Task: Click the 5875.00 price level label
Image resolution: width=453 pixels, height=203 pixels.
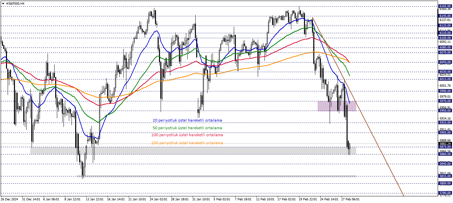Action: click(445, 147)
